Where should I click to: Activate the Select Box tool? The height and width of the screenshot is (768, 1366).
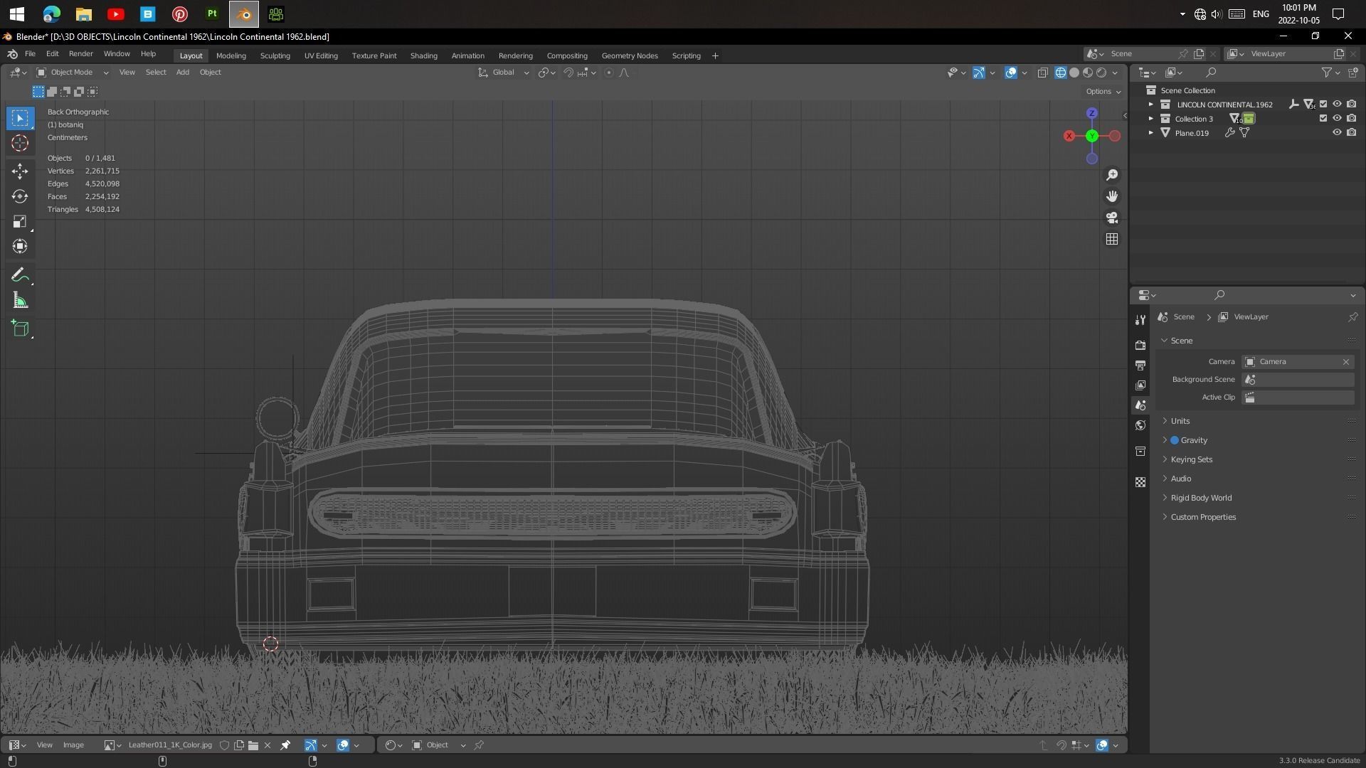[20, 118]
